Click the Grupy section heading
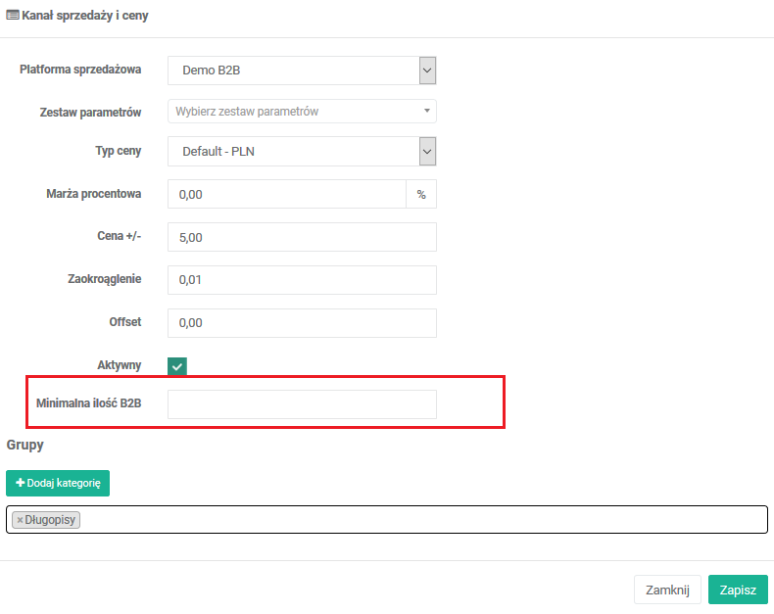Image resolution: width=774 pixels, height=614 pixels. click(24, 445)
